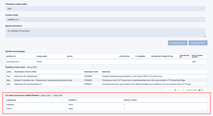Select SCR0007 message code cell
This screenshot has height=116, width=213.
coord(88,84)
